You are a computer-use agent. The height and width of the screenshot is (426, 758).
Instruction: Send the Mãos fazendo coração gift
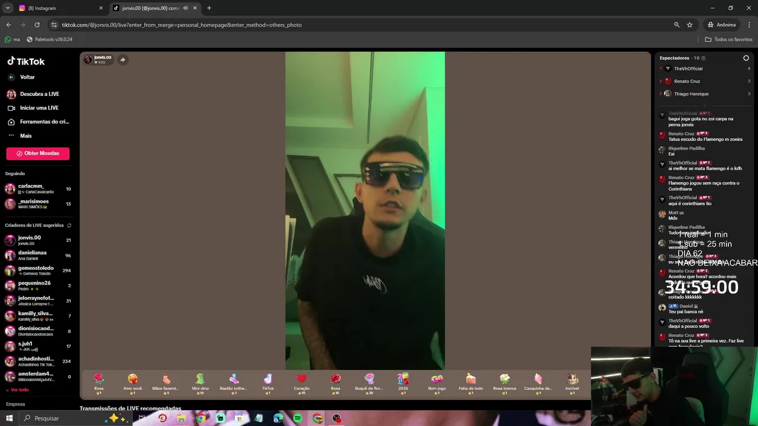pos(166,383)
